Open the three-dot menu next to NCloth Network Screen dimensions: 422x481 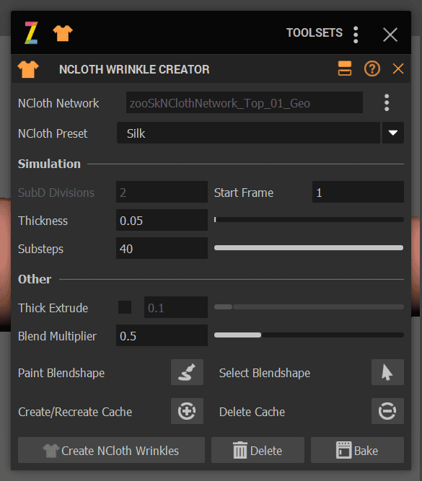387,102
